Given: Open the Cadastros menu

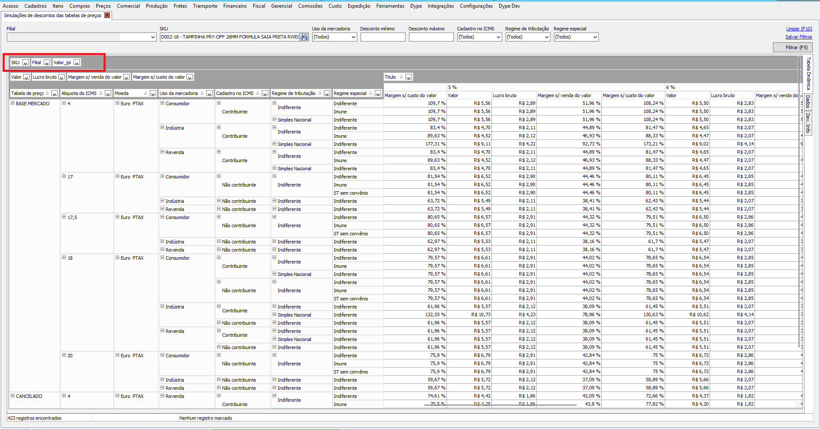Looking at the screenshot, I should [36, 6].
